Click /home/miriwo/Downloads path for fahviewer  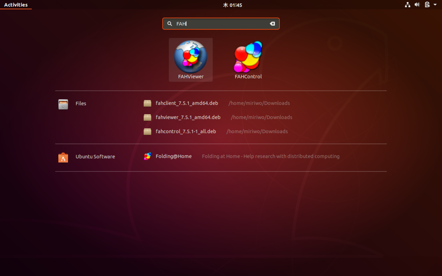(x=262, y=117)
